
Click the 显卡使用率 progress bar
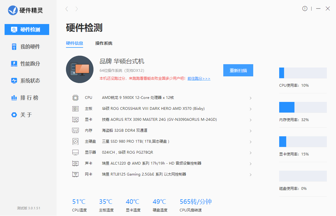303,141
